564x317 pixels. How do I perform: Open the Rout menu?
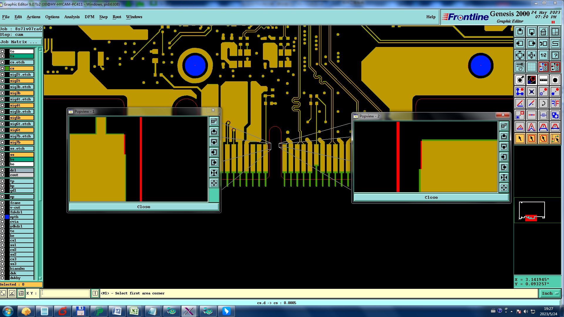[117, 17]
